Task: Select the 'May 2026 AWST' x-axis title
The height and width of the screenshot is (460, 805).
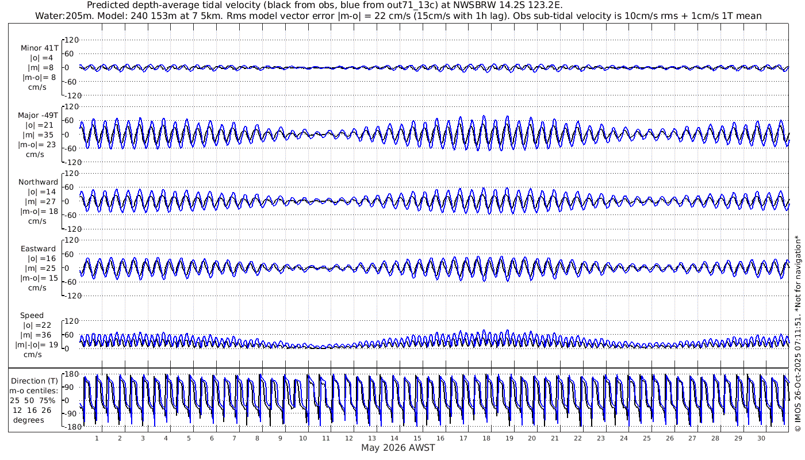Action: (x=398, y=447)
